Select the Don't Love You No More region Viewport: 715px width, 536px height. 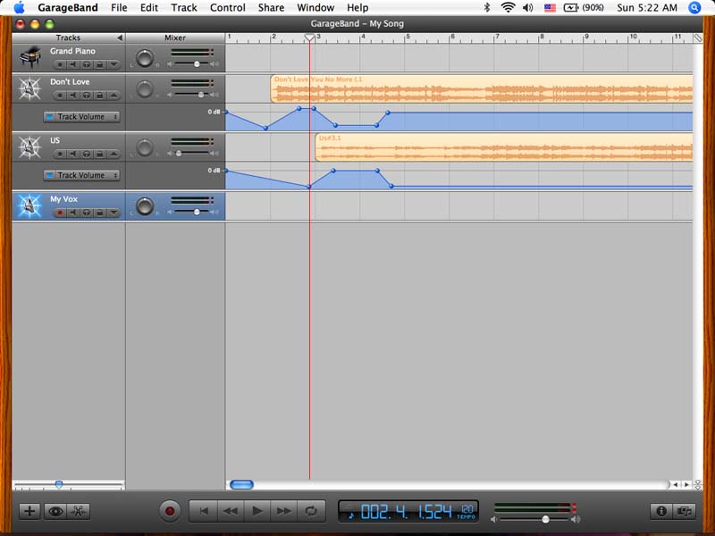coord(482,88)
